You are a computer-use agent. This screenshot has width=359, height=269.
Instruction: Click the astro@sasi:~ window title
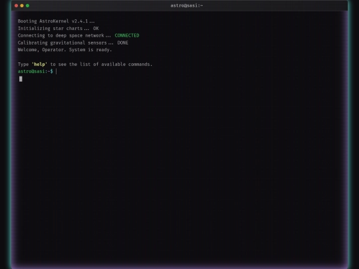(x=187, y=5)
